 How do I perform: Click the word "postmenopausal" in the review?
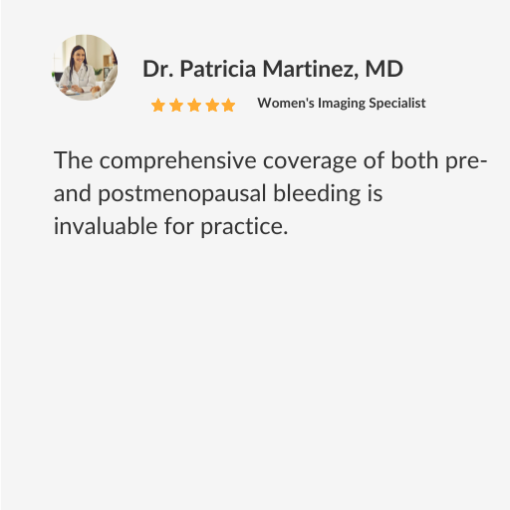tap(182, 194)
